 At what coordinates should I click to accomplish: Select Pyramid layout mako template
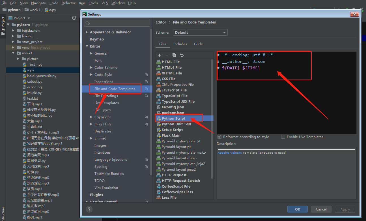pyautogui.click(x=179, y=158)
